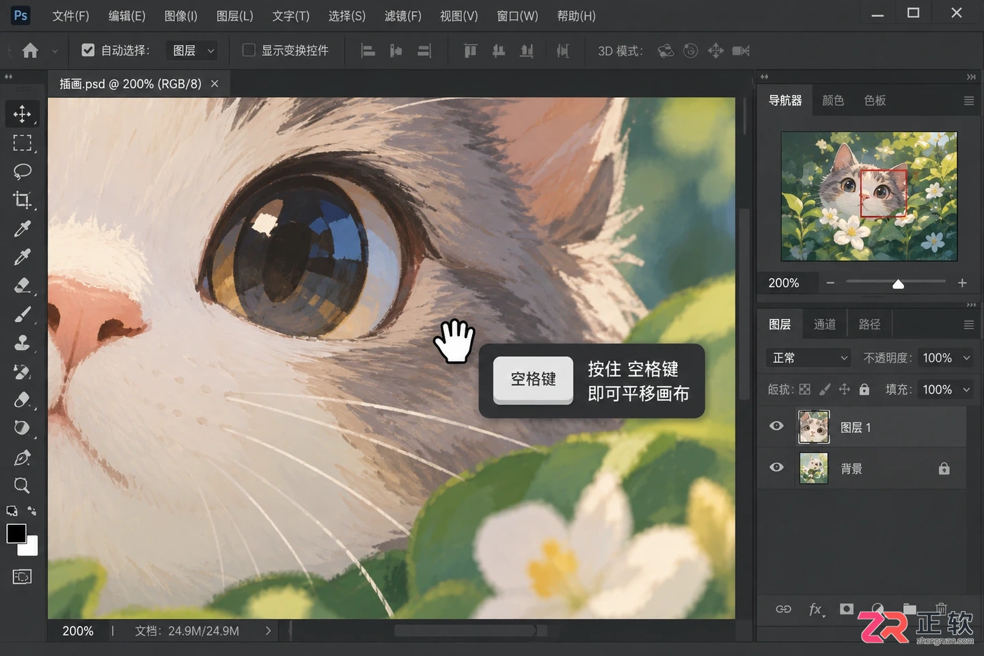Viewport: 984px width, 656px height.
Task: Switch to the 路径 tab
Action: 869,325
